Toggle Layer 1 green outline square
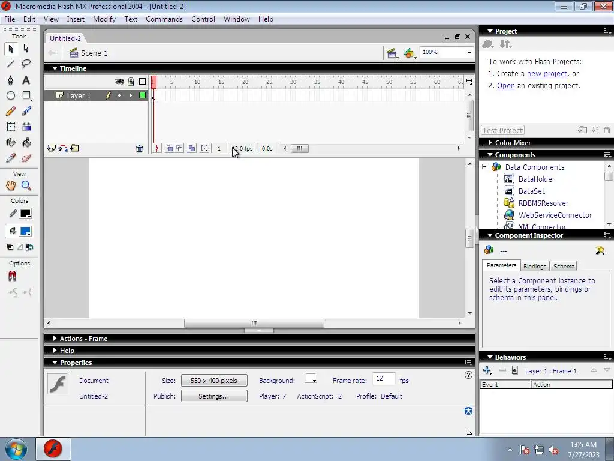The image size is (614, 461). pos(143,95)
